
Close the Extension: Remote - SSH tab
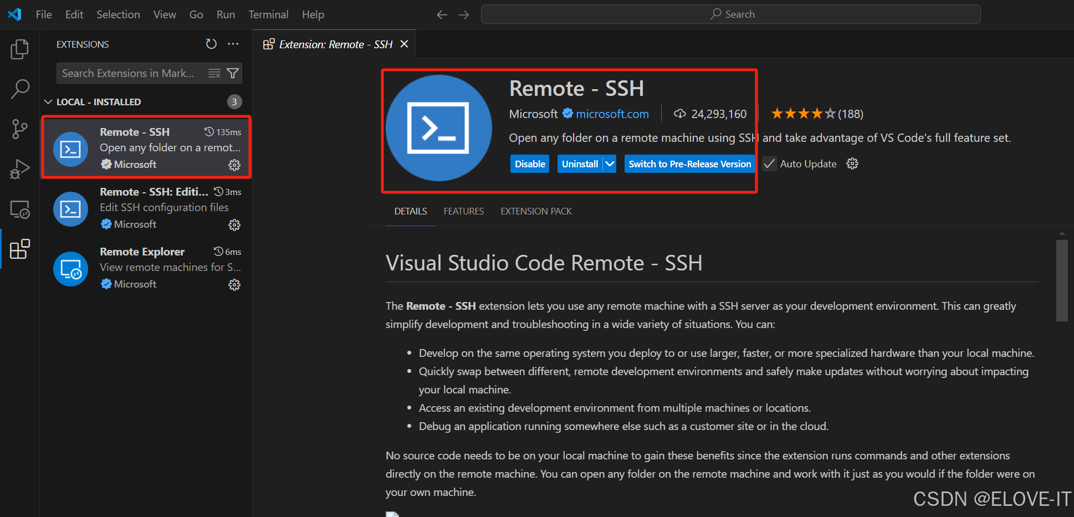tap(405, 44)
